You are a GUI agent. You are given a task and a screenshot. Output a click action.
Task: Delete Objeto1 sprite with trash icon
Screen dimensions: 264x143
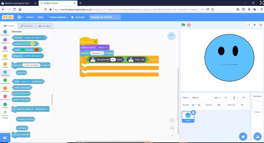tap(193, 113)
